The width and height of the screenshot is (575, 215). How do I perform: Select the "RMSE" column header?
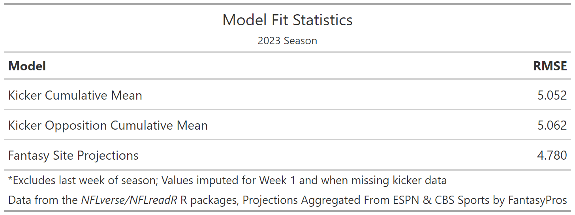click(550, 66)
